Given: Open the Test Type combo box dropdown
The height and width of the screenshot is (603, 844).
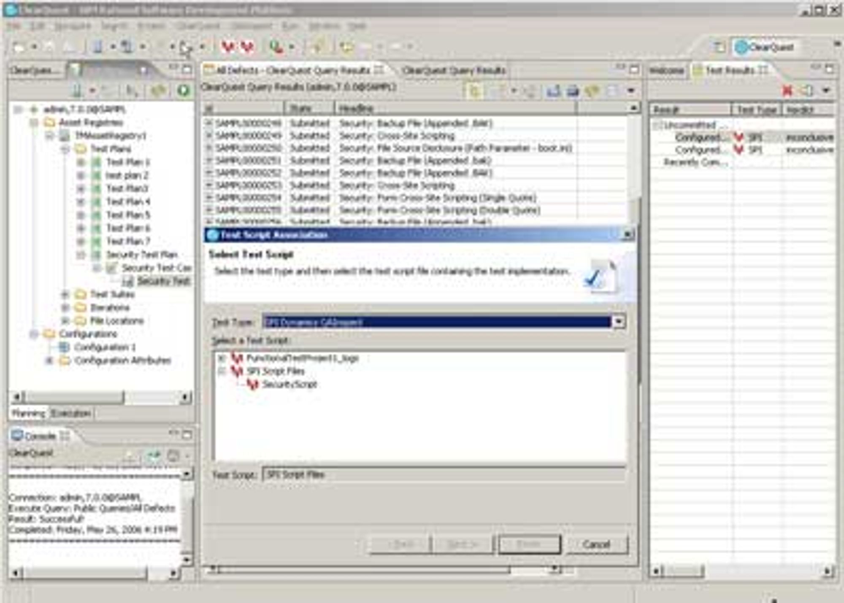Looking at the screenshot, I should point(618,322).
